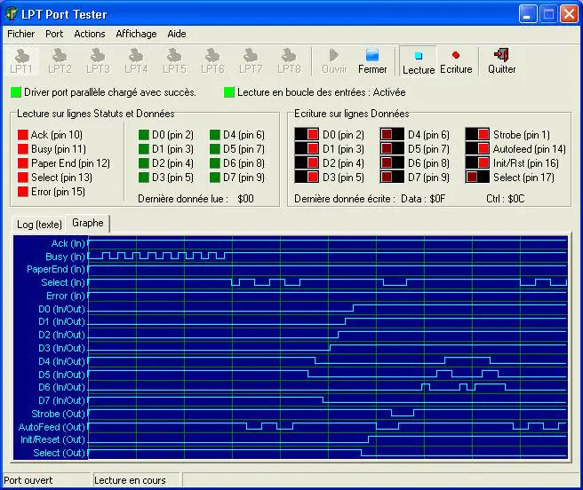This screenshot has width=583, height=490.
Task: Click the Select (In) graph label
Action: [63, 282]
